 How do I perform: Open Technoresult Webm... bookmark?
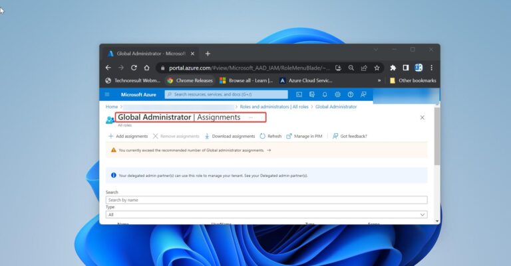tap(133, 80)
